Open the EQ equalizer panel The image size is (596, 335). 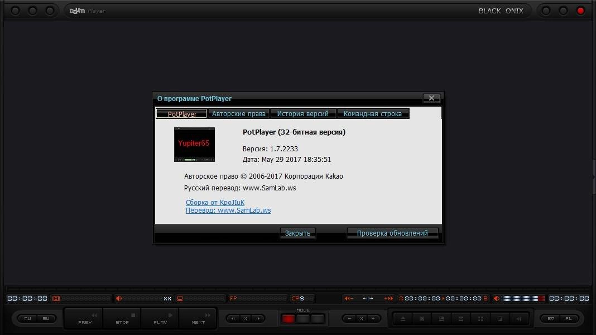(551, 319)
